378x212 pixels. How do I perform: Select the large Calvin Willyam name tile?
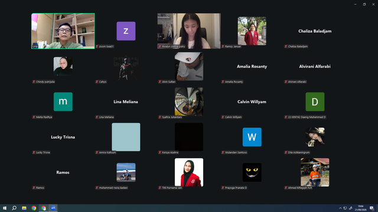click(x=252, y=102)
